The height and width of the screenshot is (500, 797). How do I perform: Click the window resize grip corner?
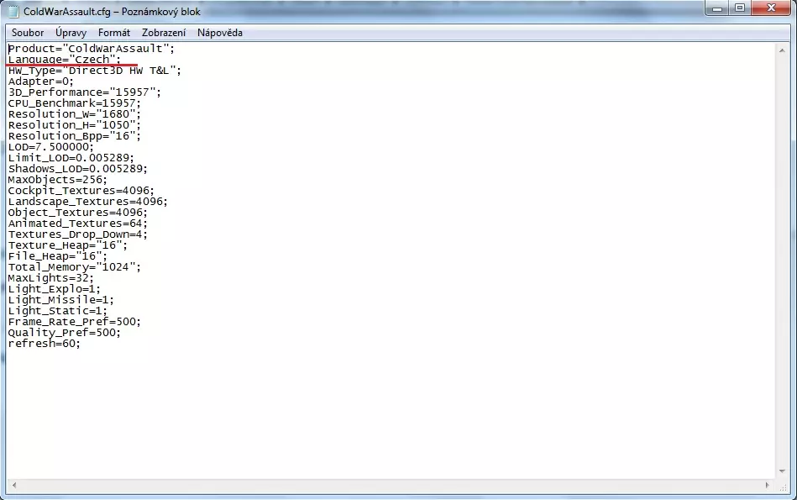click(x=784, y=487)
